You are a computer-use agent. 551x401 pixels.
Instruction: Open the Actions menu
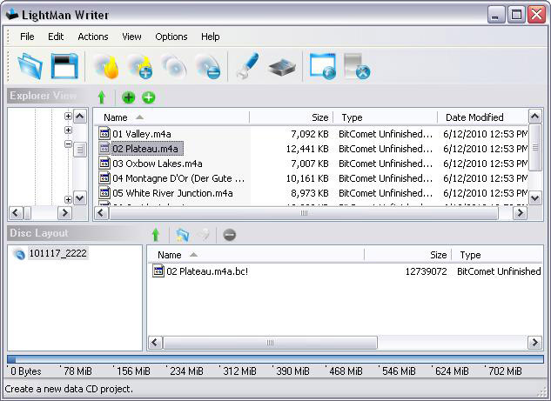tap(93, 37)
